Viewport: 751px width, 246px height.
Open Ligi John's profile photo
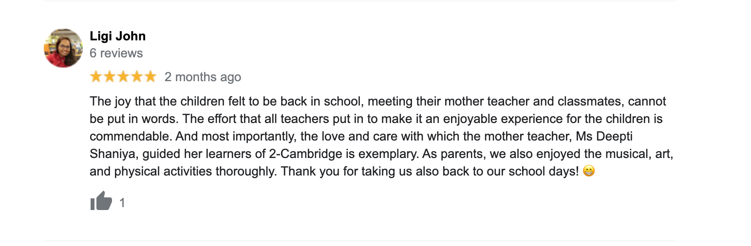point(63,48)
